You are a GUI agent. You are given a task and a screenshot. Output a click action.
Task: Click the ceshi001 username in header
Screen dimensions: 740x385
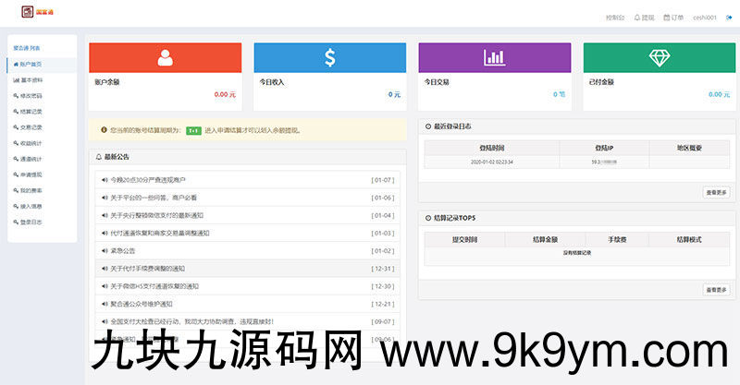click(706, 18)
